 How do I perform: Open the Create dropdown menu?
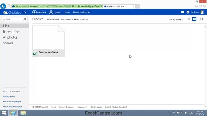(39, 12)
